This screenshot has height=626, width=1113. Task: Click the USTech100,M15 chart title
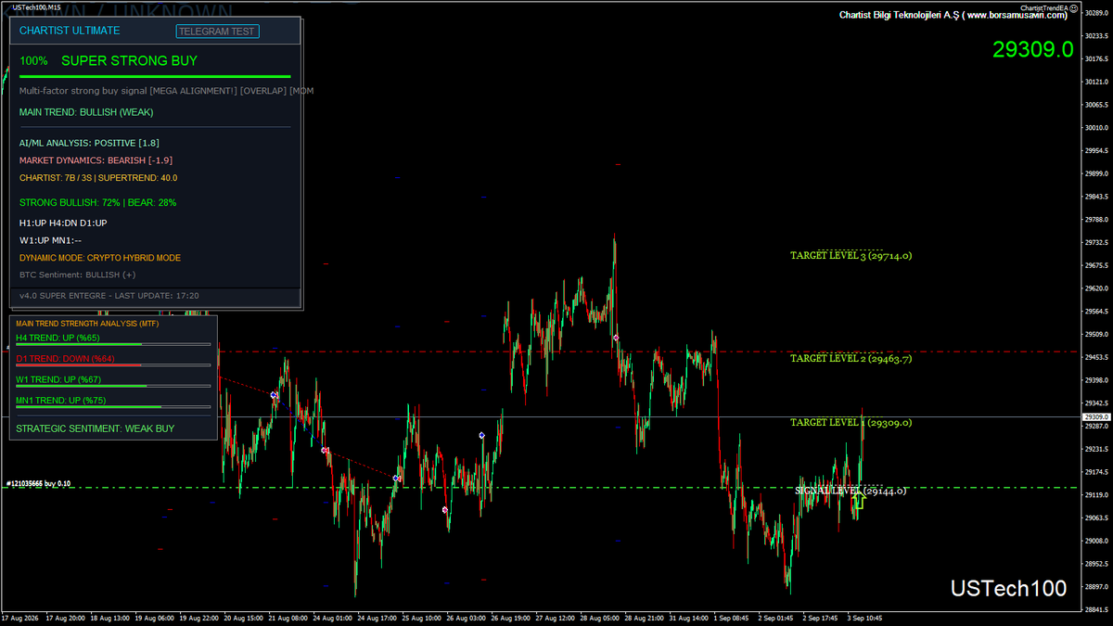pos(37,6)
